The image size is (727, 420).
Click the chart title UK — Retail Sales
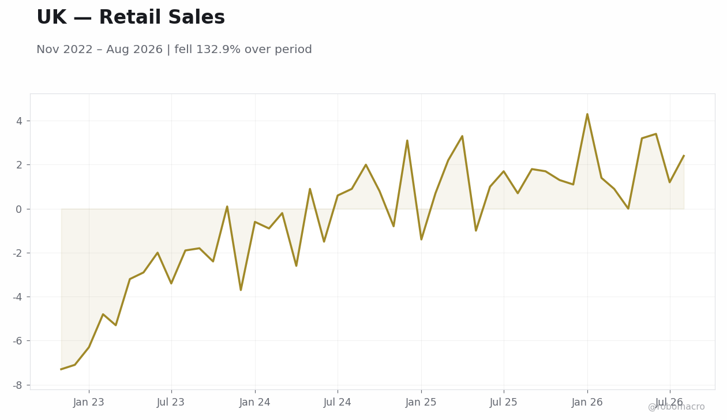pyautogui.click(x=130, y=18)
